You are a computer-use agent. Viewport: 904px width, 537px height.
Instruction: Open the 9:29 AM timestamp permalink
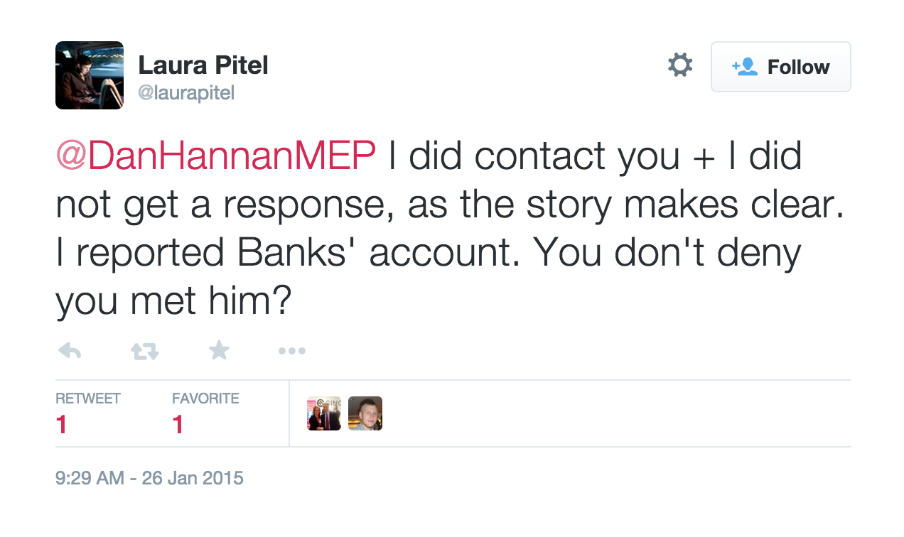click(x=90, y=478)
